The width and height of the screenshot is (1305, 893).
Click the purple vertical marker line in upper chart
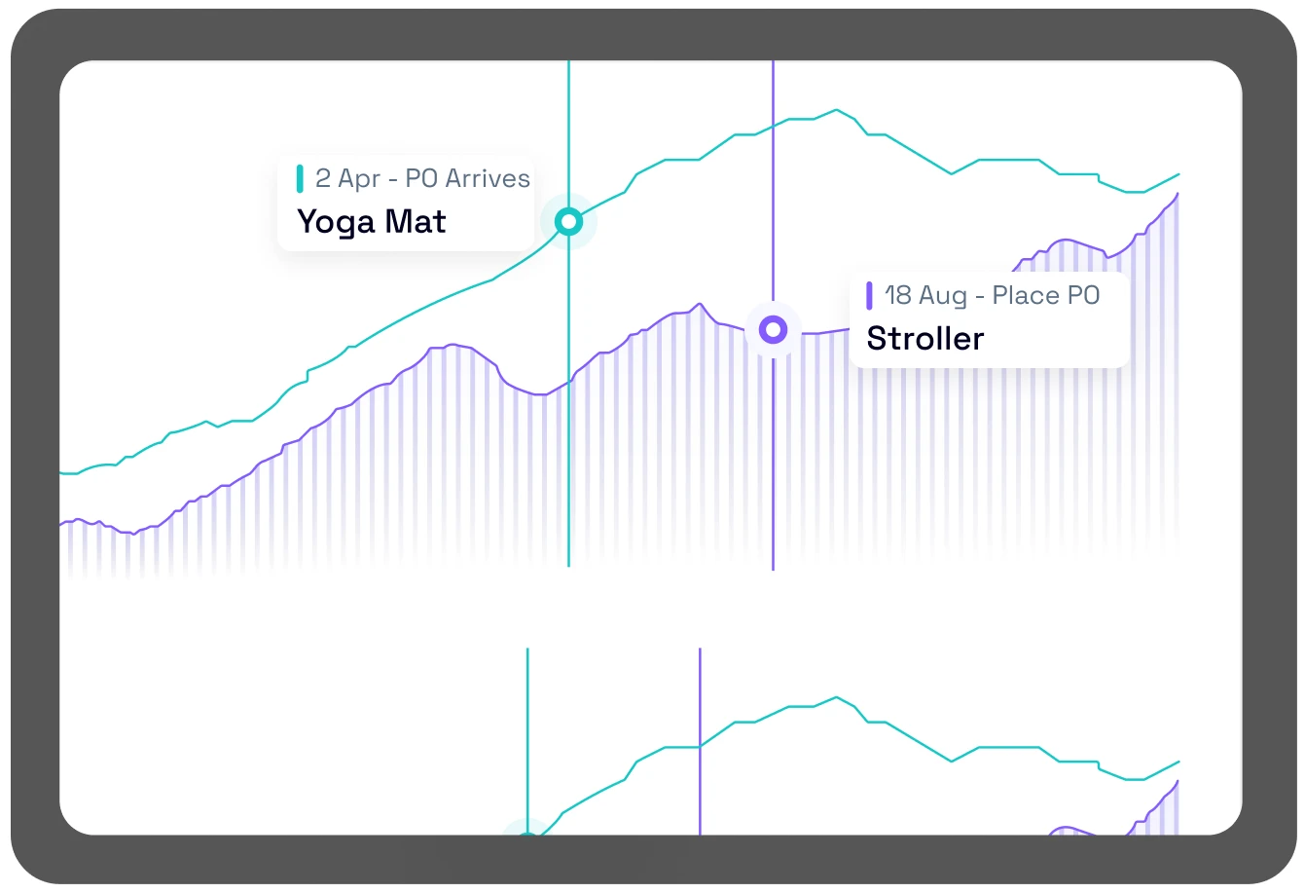tap(773, 467)
